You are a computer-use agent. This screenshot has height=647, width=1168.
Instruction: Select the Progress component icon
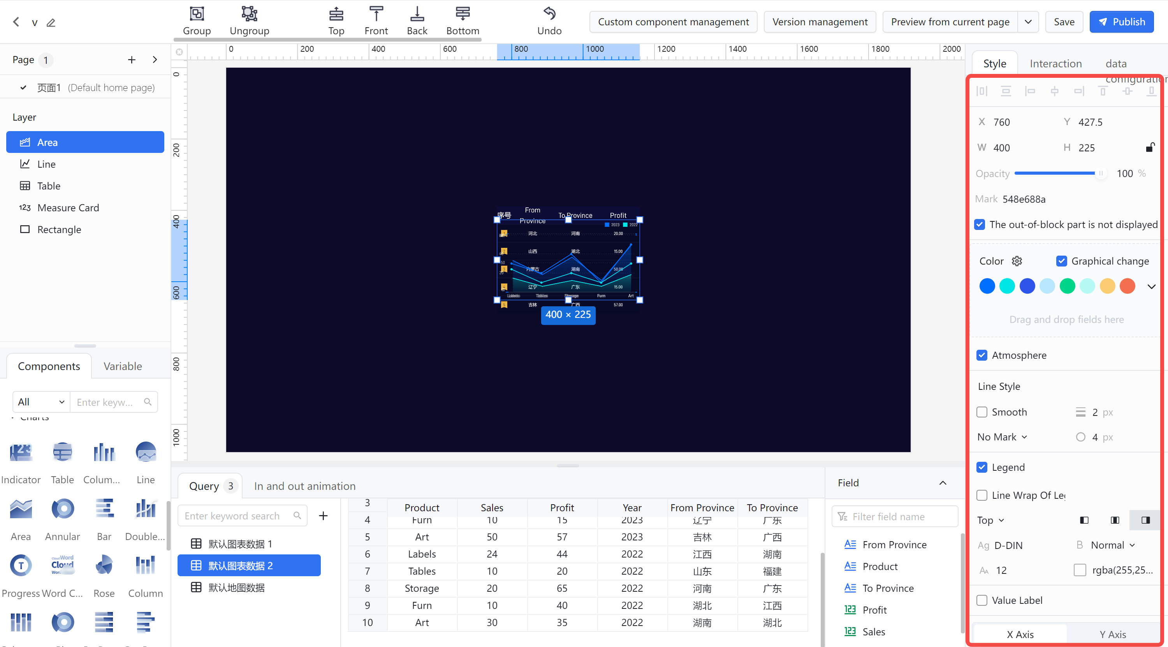pyautogui.click(x=21, y=565)
